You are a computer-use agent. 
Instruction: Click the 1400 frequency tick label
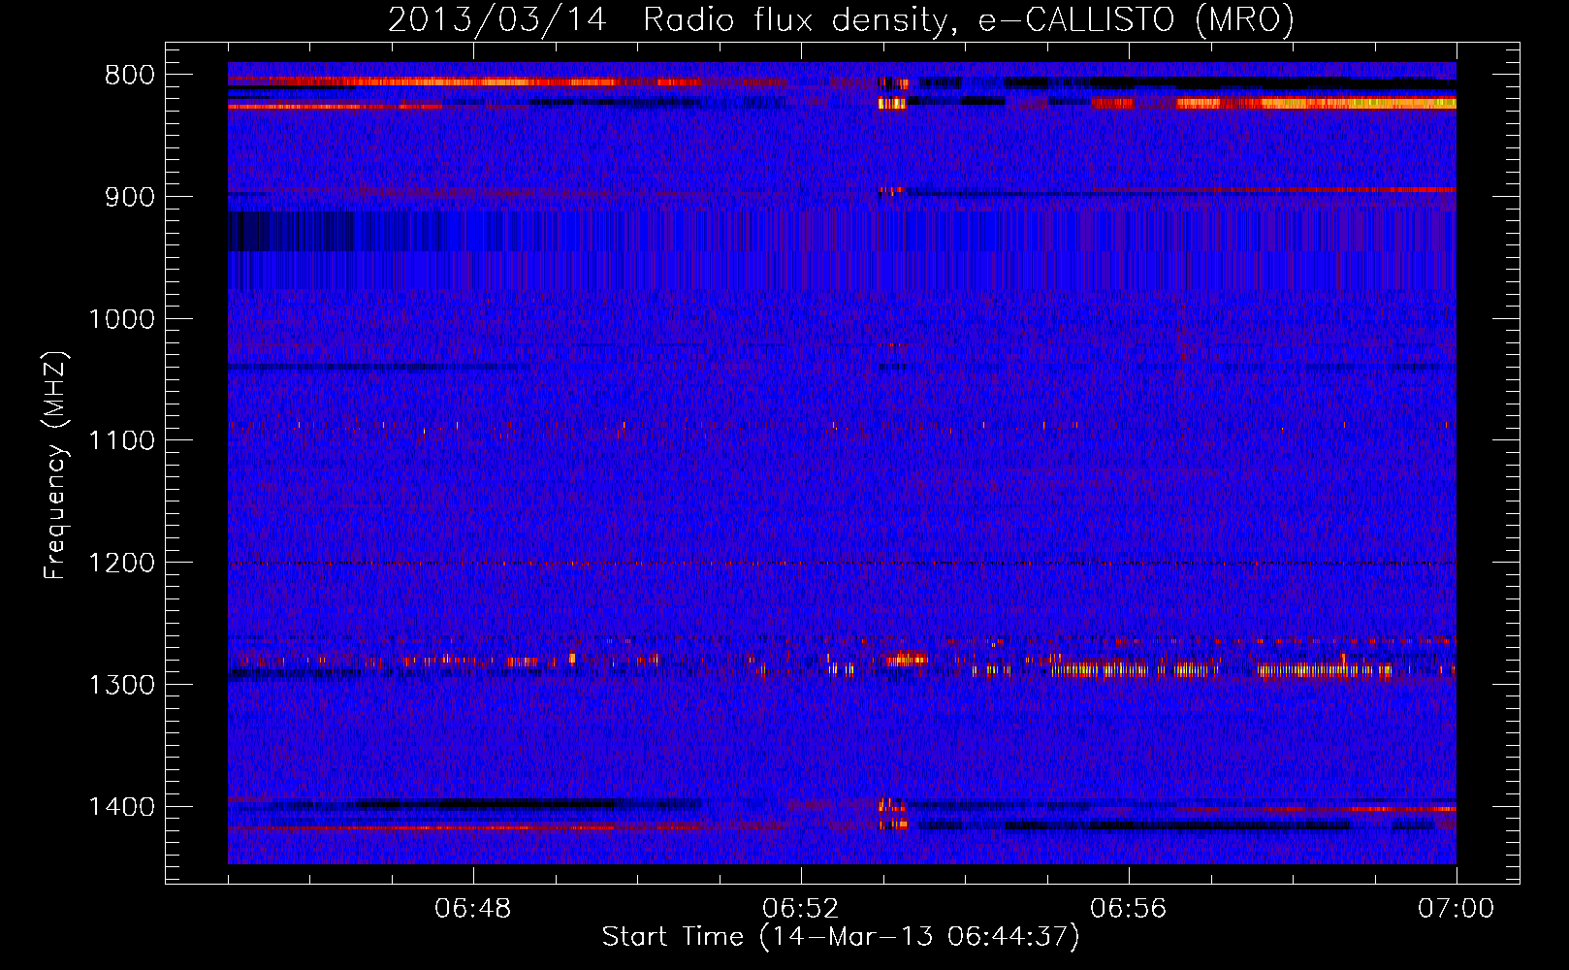(121, 807)
